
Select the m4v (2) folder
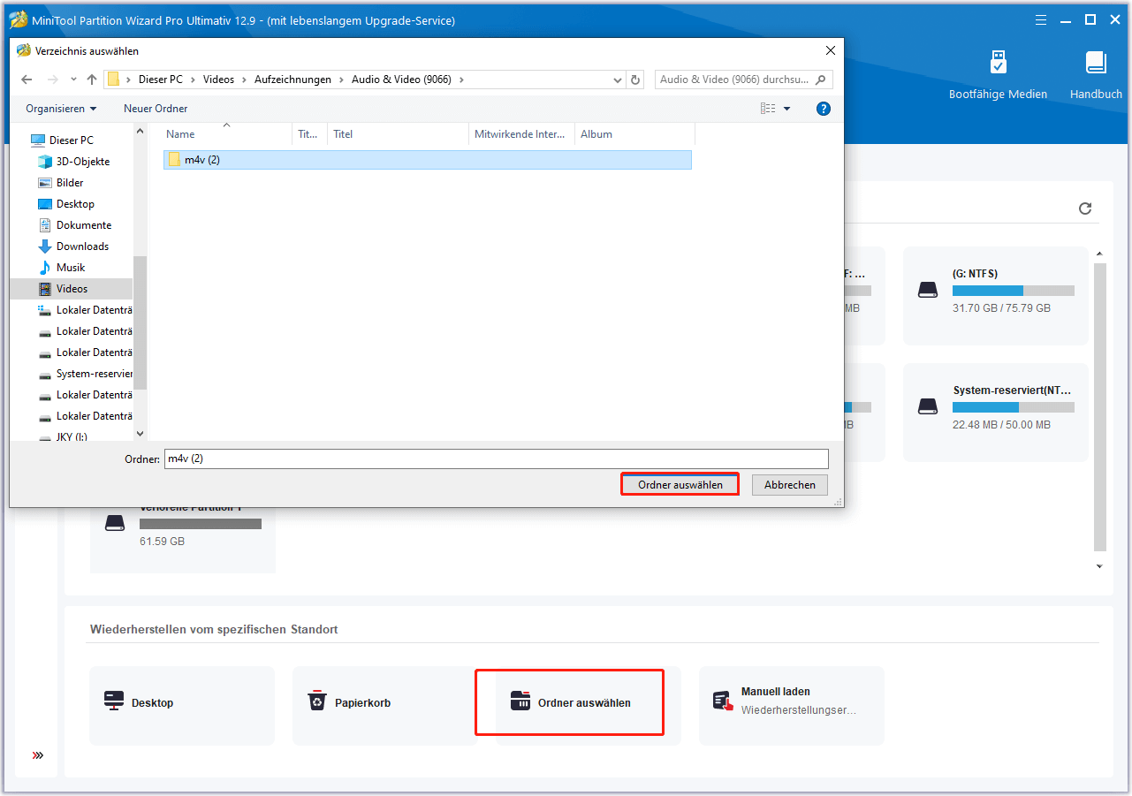point(427,160)
